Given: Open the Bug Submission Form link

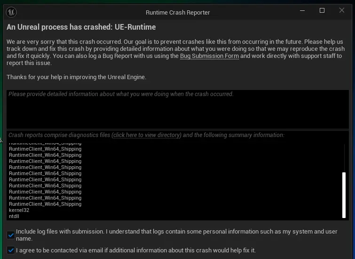Looking at the screenshot, I should [209, 56].
